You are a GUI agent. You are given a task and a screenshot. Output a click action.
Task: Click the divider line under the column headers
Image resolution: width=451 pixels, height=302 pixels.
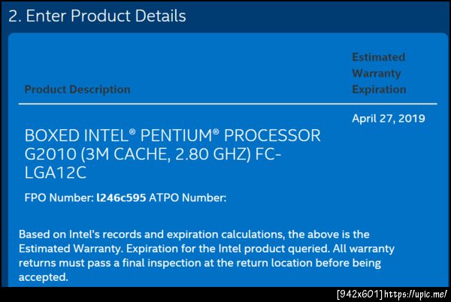[225, 103]
